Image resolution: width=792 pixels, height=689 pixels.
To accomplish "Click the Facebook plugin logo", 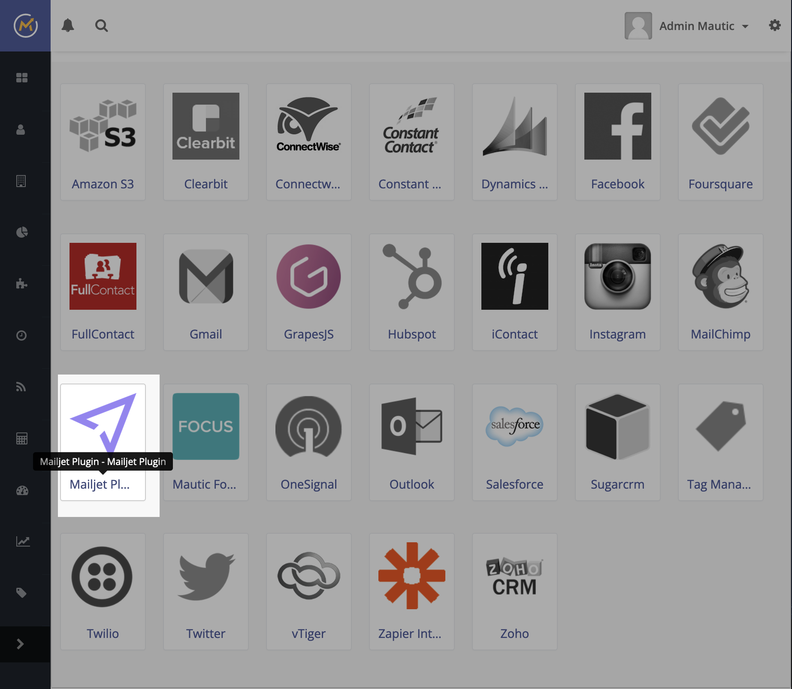I will pyautogui.click(x=618, y=126).
